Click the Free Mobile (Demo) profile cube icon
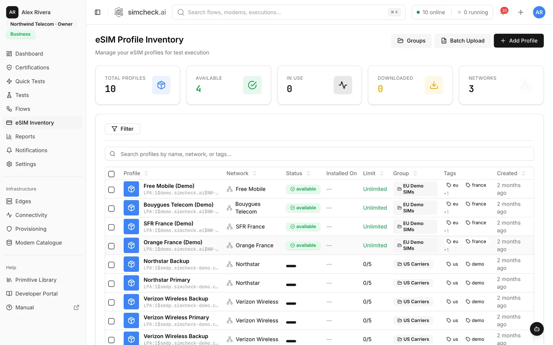This screenshot has height=345, width=553. [131, 189]
